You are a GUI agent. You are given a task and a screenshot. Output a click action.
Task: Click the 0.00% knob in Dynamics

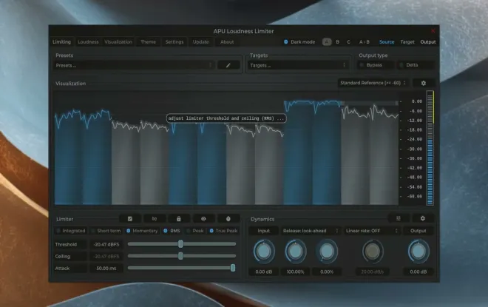[327, 252]
